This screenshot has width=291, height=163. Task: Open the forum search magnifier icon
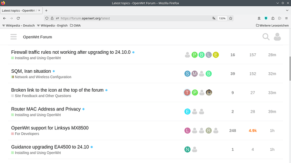pyautogui.click(x=266, y=37)
